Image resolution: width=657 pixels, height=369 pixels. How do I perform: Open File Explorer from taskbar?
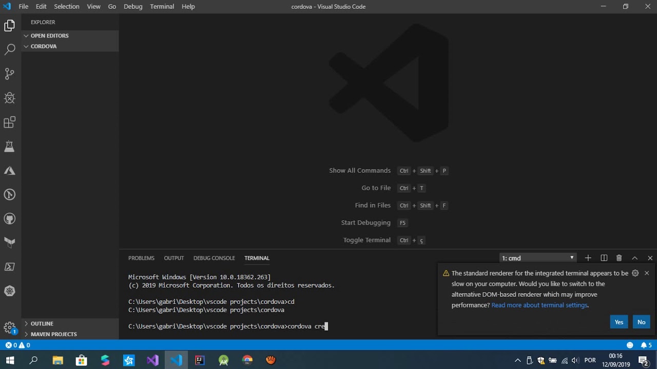coord(57,360)
